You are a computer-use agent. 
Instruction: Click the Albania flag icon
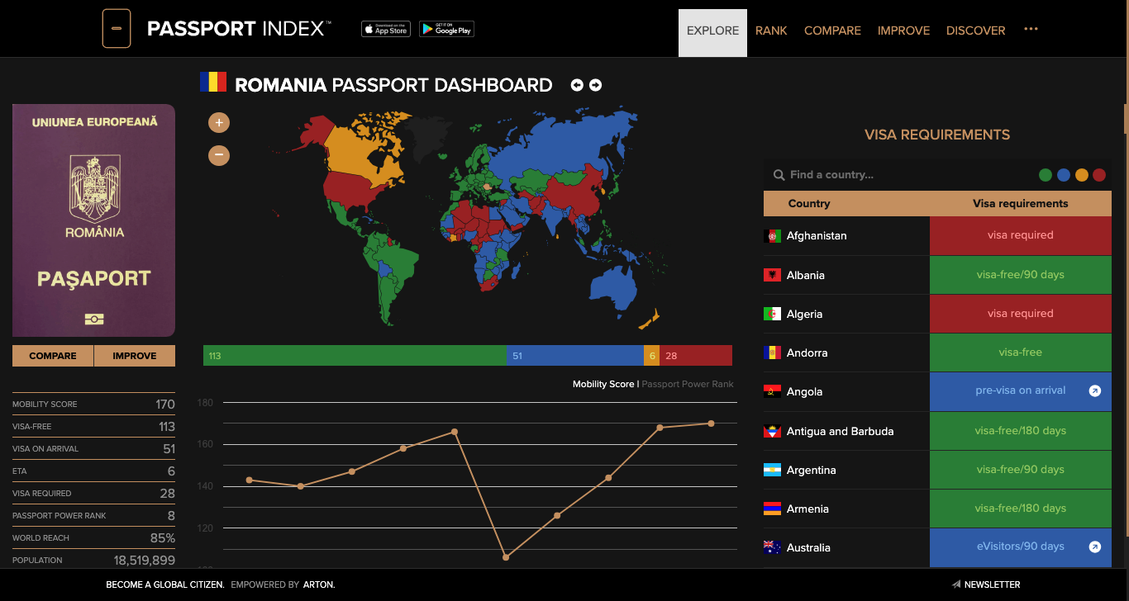click(772, 275)
